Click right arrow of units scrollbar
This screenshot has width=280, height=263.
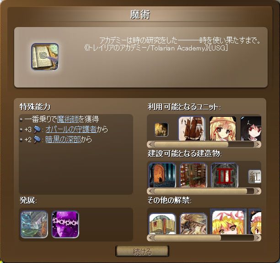click(x=258, y=144)
